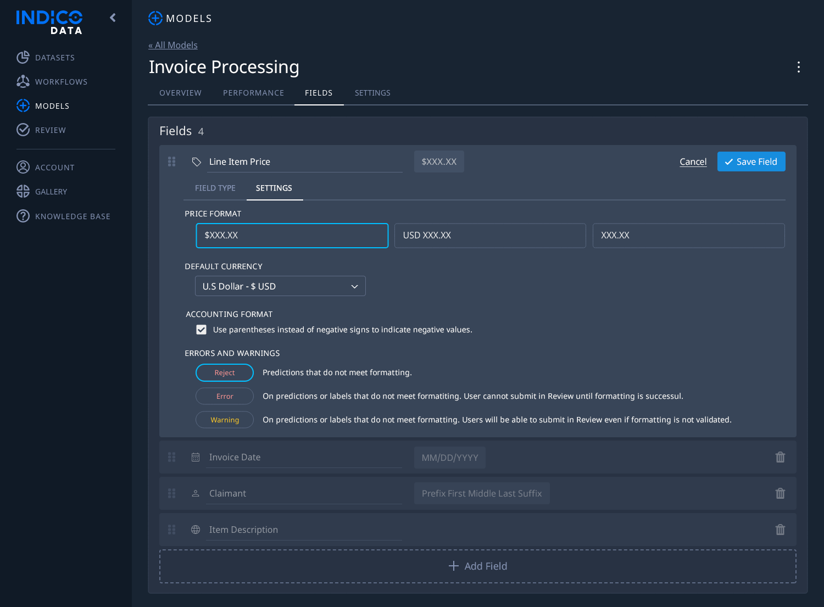Click the Prefix First Middle Last Suffix badge
Screen dimensions: 824x607
pos(482,493)
